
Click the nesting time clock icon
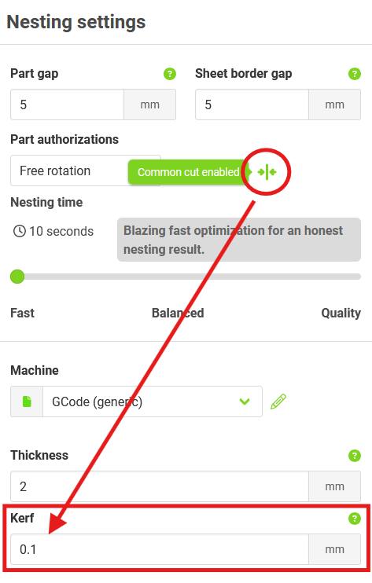[20, 231]
